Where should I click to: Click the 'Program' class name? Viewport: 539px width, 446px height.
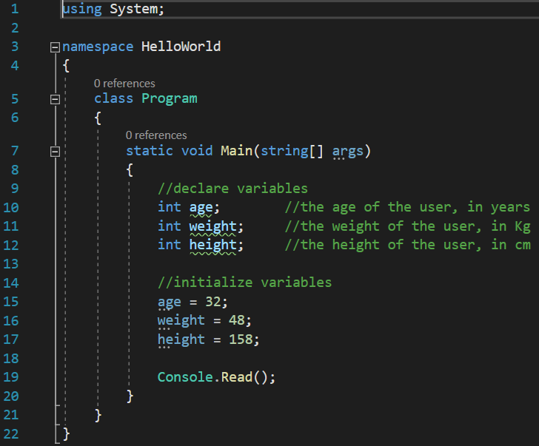click(x=170, y=99)
